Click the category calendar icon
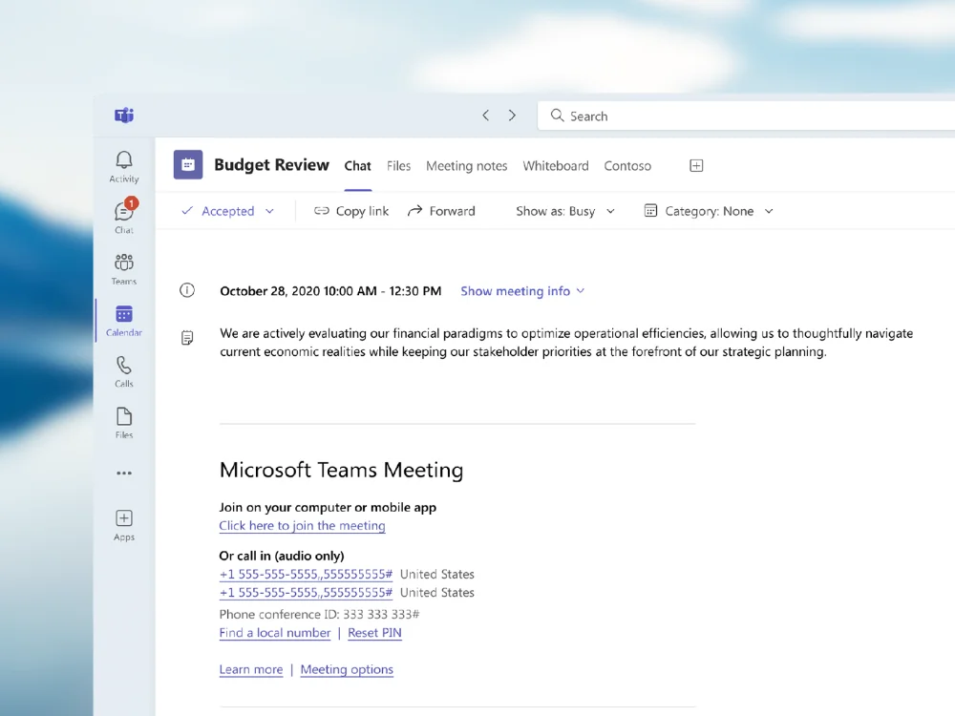The height and width of the screenshot is (716, 955). (650, 211)
